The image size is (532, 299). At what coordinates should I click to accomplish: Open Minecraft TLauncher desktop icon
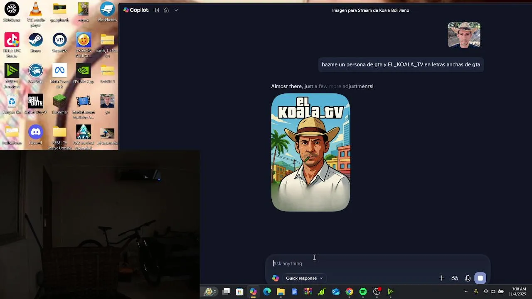tap(59, 105)
